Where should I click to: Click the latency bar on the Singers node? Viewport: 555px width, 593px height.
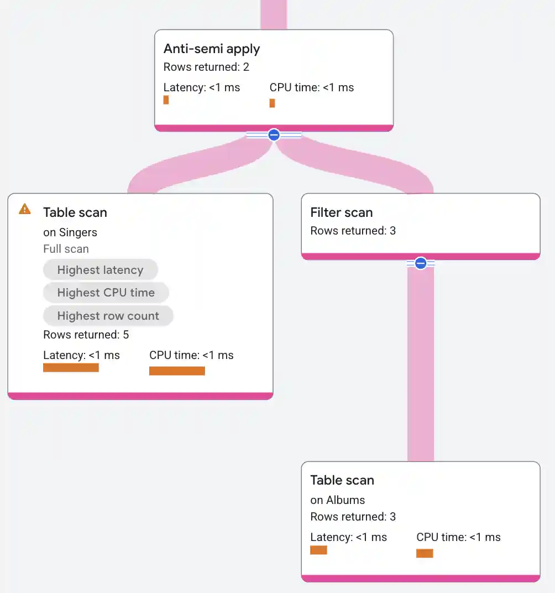(71, 367)
